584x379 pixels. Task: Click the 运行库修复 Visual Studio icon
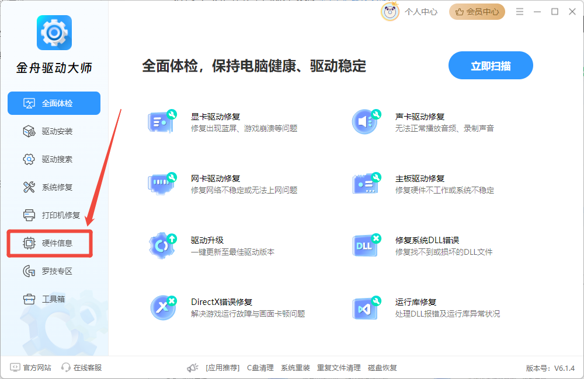(366, 307)
